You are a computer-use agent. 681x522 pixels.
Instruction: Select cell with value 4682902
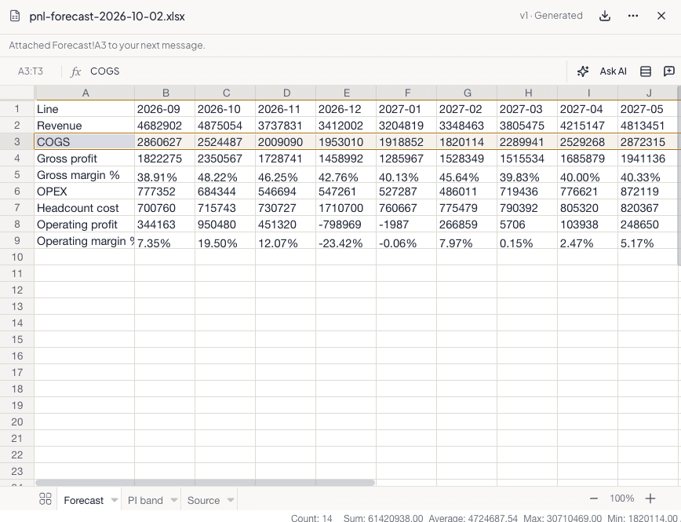pos(165,126)
